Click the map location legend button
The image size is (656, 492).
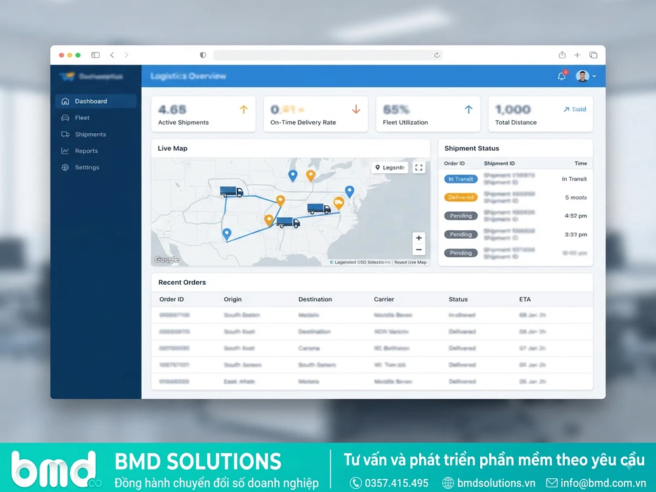coord(390,168)
